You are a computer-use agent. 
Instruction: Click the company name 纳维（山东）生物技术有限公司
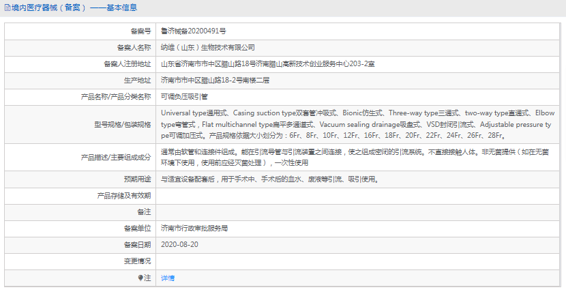coord(207,48)
